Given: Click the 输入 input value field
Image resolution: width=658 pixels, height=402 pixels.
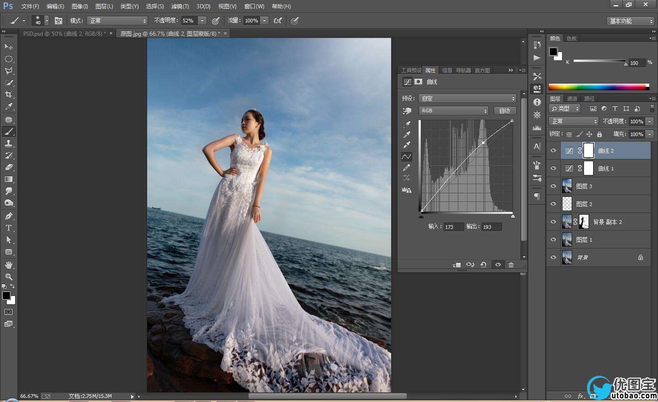Looking at the screenshot, I should pos(453,227).
